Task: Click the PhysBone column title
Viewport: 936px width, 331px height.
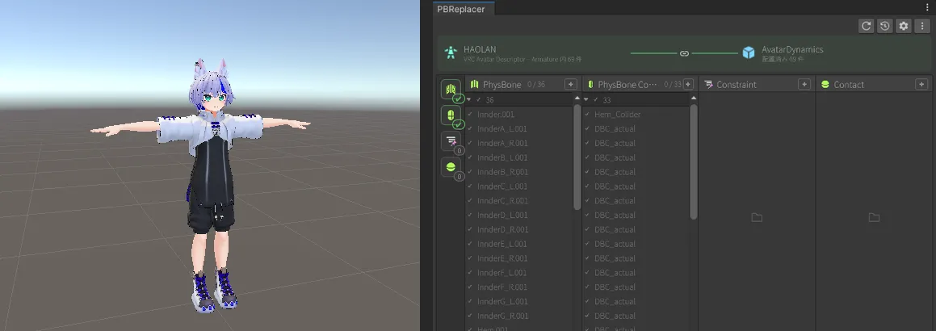Action: (502, 85)
